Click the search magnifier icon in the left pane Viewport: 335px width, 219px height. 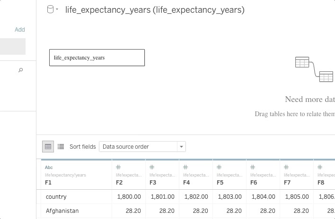coord(20,70)
